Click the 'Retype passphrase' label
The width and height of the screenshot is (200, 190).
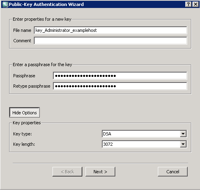tap(32, 86)
